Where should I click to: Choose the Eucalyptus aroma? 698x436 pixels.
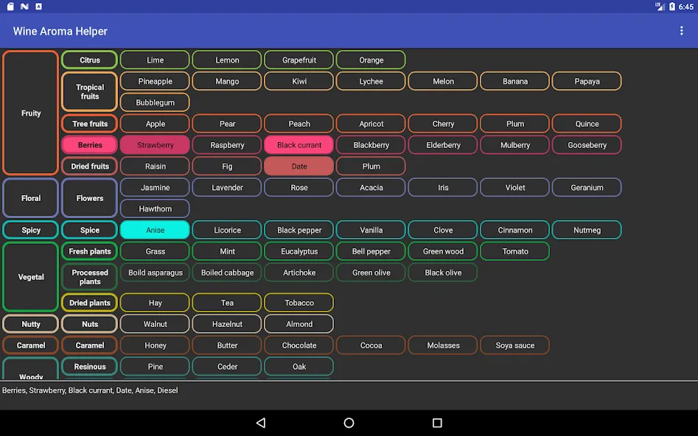point(299,251)
